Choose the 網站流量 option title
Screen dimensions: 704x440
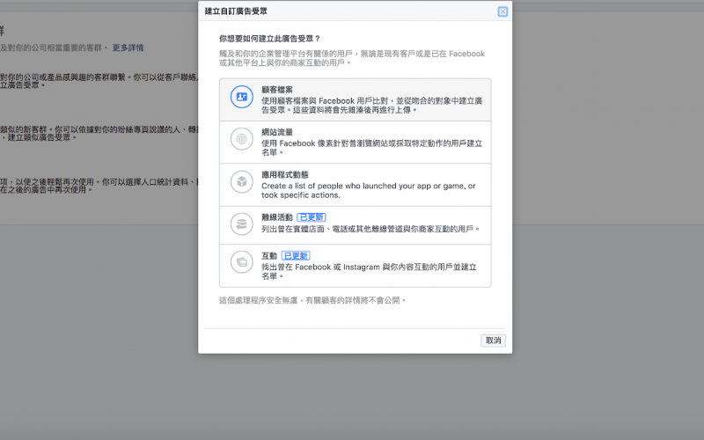(277, 132)
